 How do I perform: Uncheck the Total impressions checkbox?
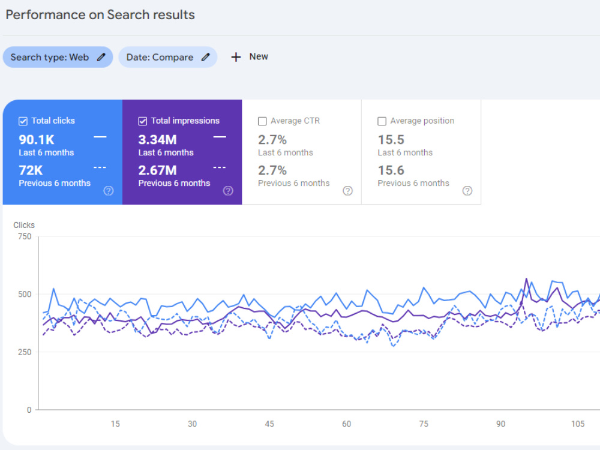pos(142,121)
